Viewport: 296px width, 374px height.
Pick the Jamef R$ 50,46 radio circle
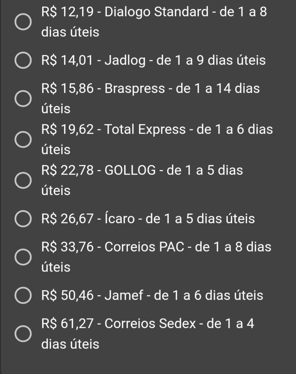click(x=23, y=295)
